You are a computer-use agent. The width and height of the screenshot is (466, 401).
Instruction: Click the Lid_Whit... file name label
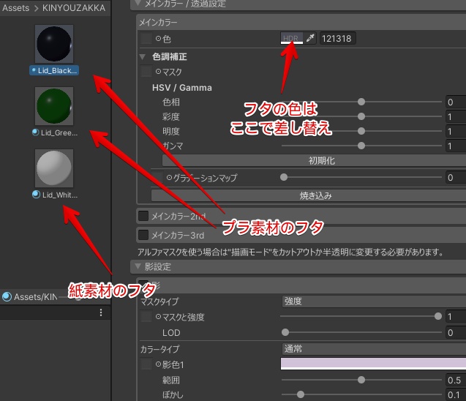pos(60,195)
